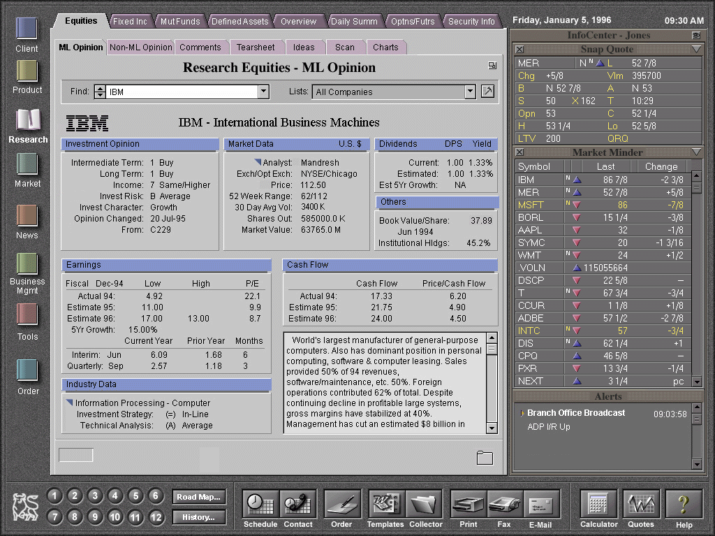Click the History... button

[199, 517]
